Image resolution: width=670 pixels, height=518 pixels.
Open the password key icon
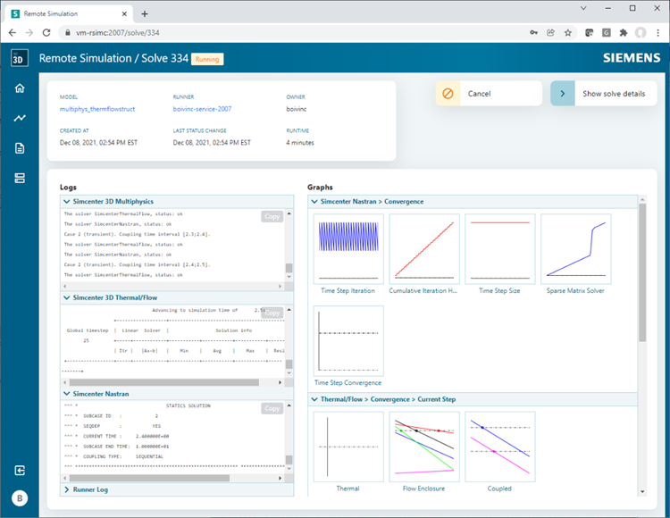(533, 32)
